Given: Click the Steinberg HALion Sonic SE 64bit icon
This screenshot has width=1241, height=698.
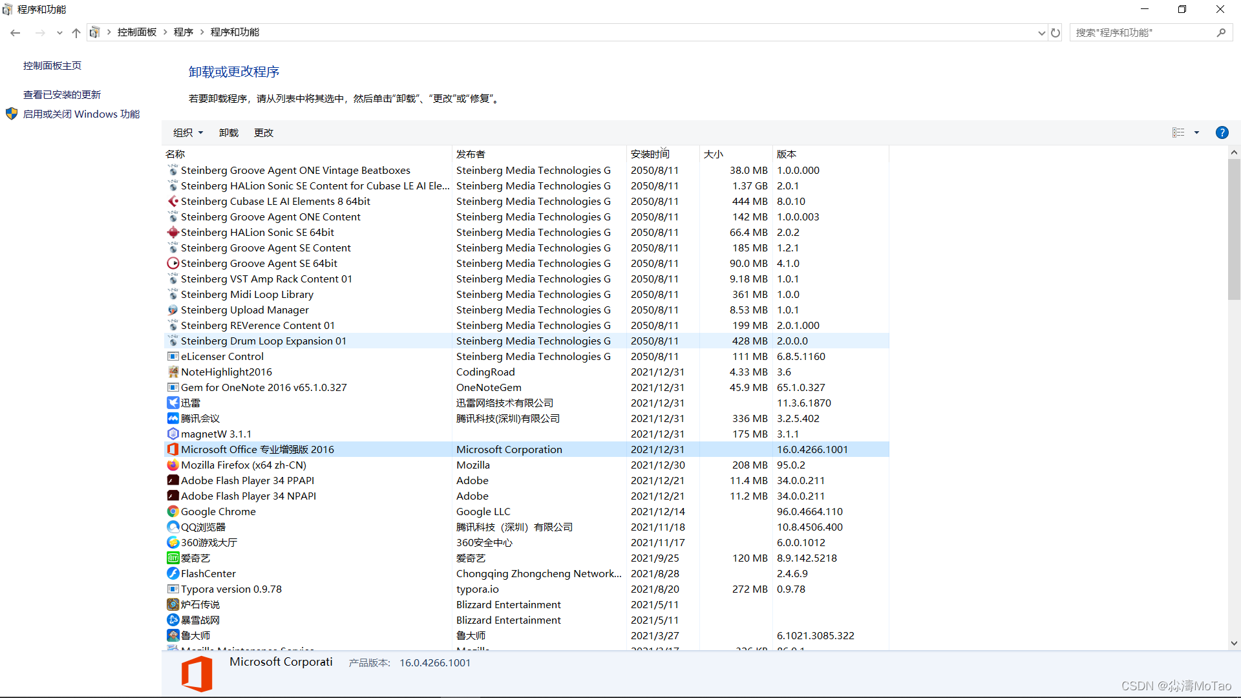Looking at the screenshot, I should [x=173, y=232].
